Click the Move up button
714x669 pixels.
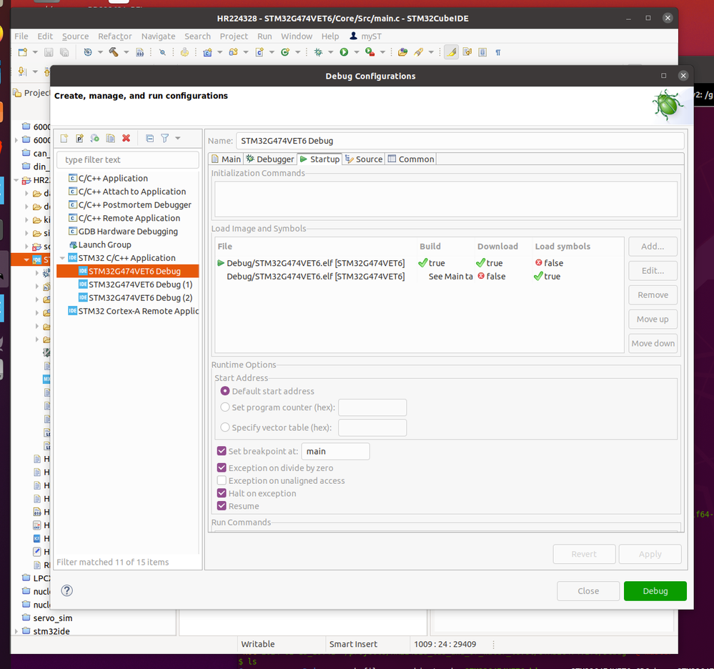pyautogui.click(x=653, y=319)
